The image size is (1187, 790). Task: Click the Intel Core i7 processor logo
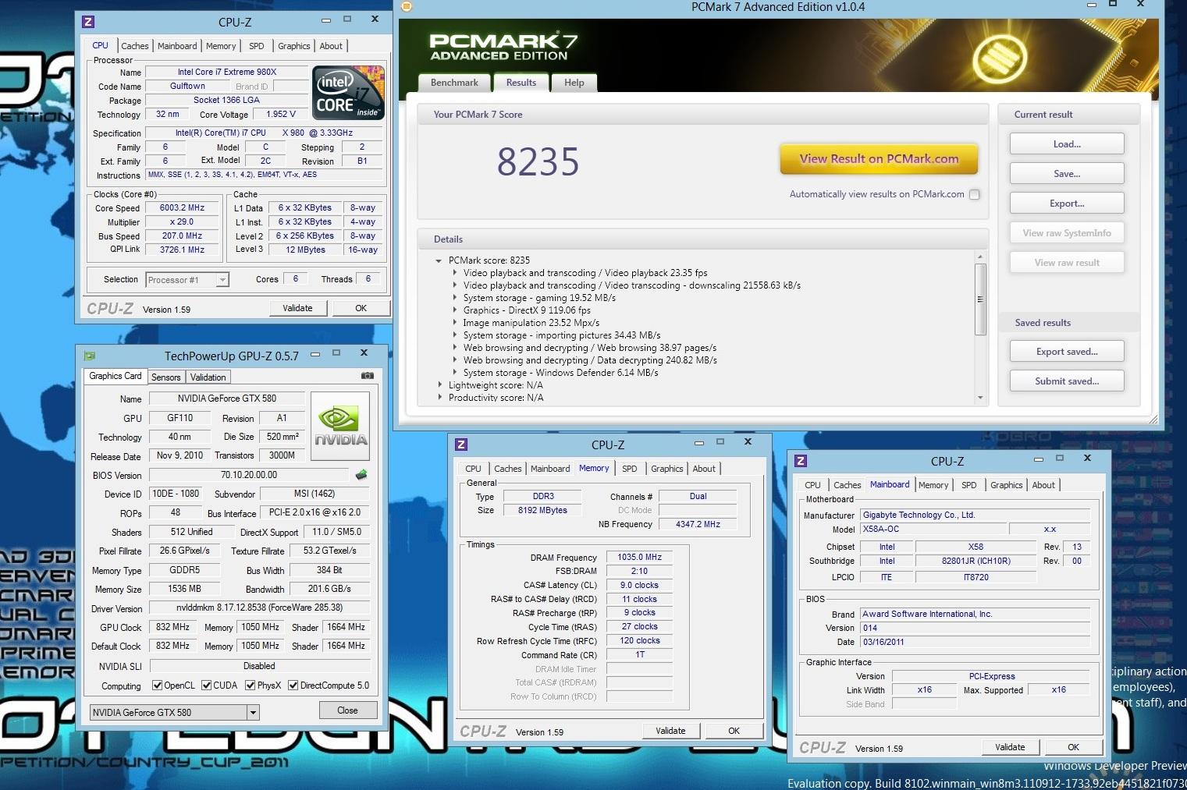point(349,92)
